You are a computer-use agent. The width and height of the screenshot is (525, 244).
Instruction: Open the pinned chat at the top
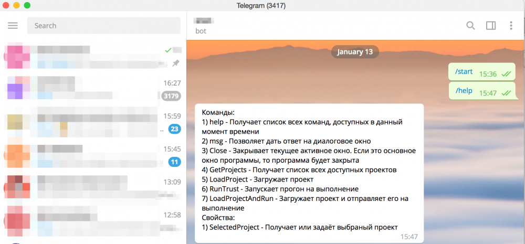pyautogui.click(x=93, y=57)
